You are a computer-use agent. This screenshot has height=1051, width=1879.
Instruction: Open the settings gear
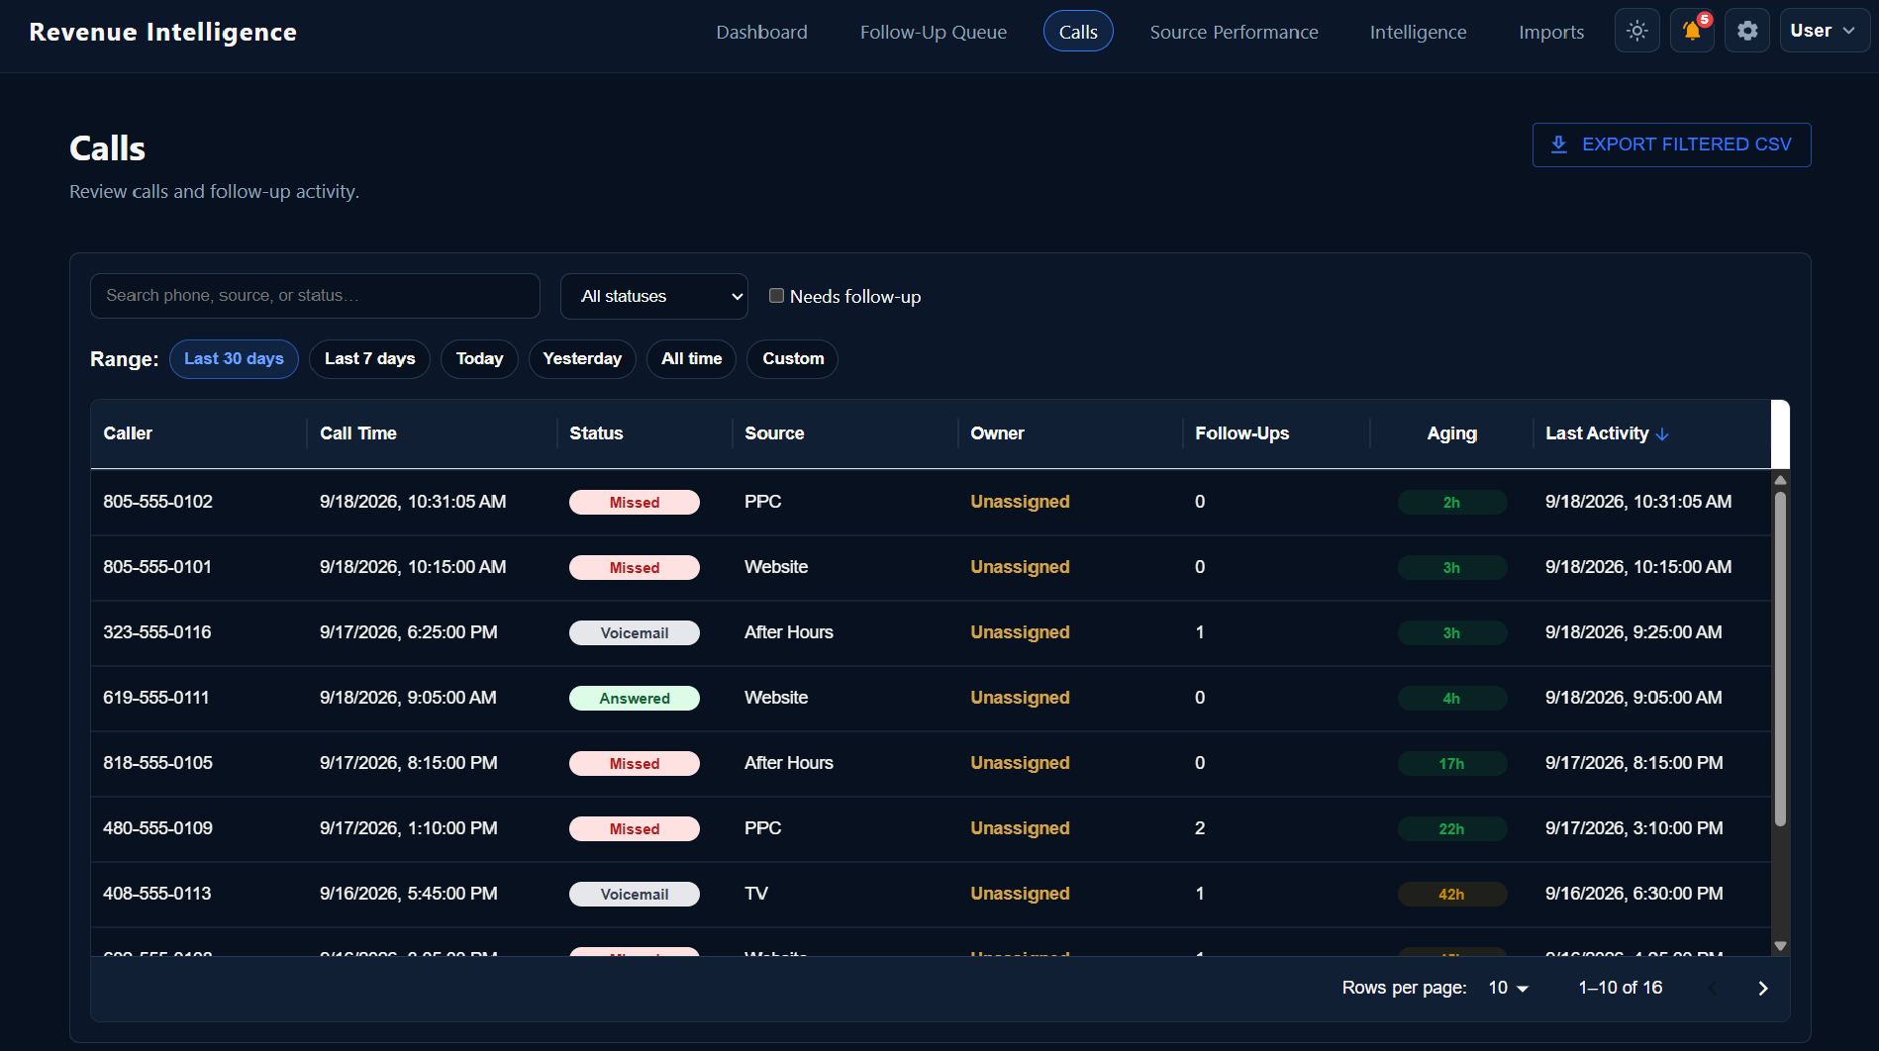coord(1747,31)
